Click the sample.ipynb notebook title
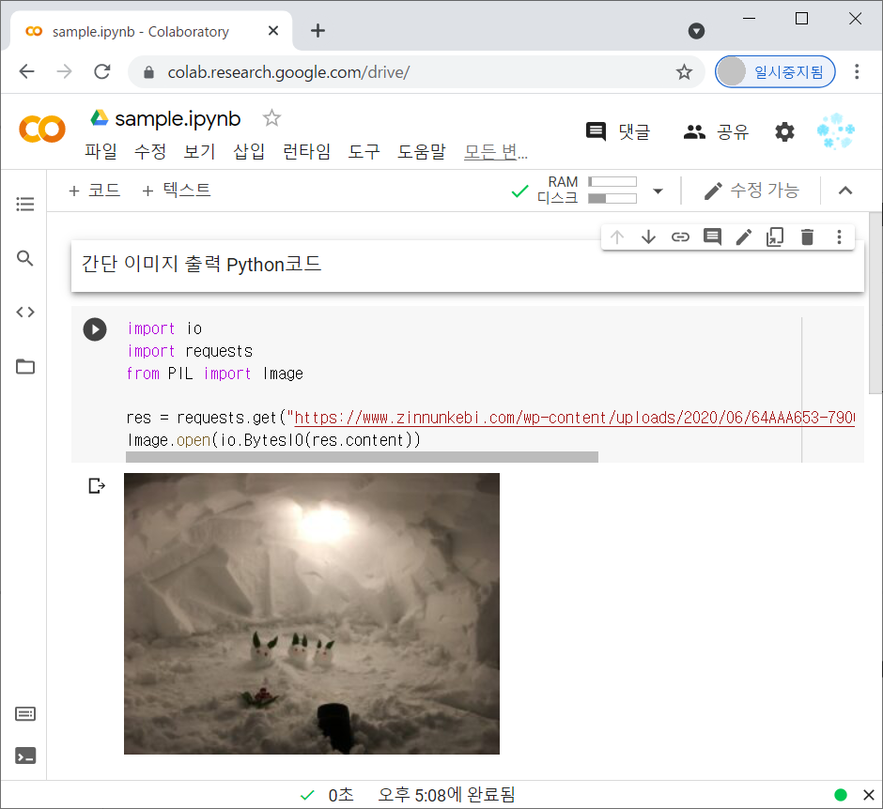Screen dimensions: 883x809 178,118
